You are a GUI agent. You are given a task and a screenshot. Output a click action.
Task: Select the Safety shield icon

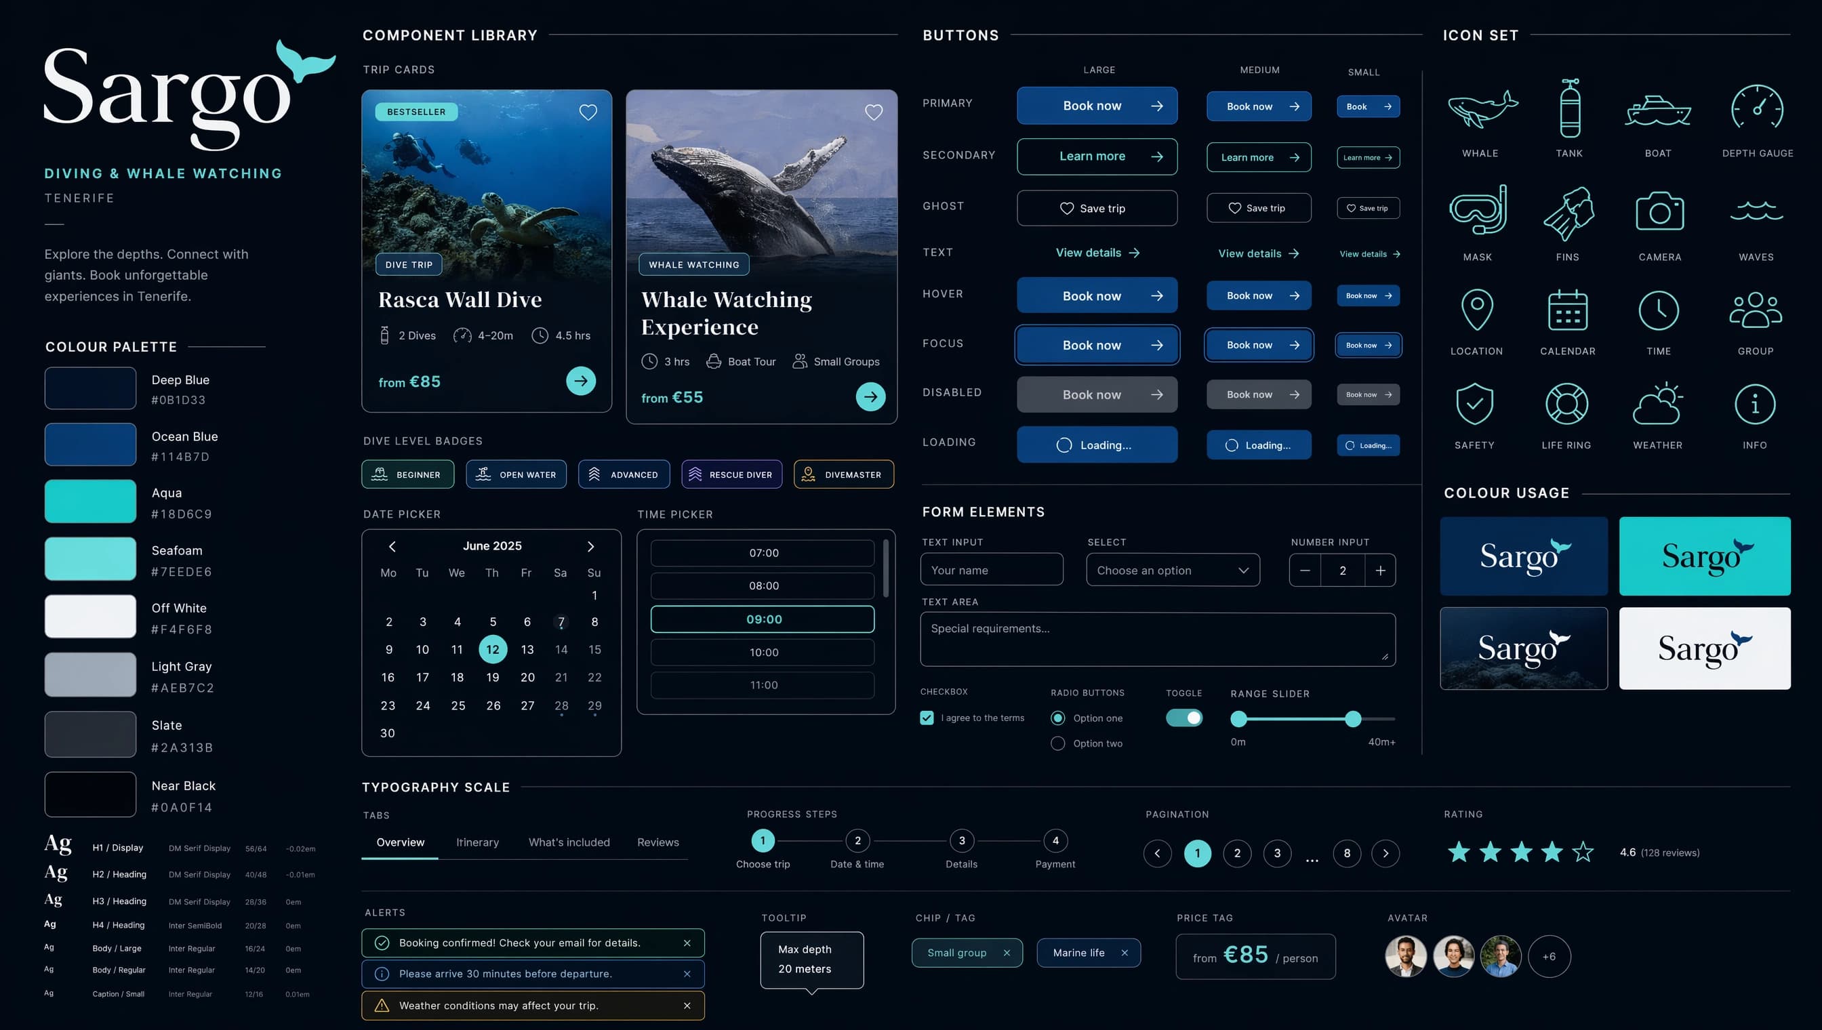click(1474, 404)
